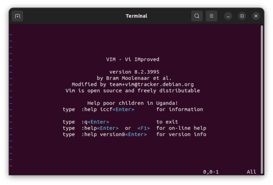Maximize the Terminal window
The image size is (273, 185).
click(242, 16)
